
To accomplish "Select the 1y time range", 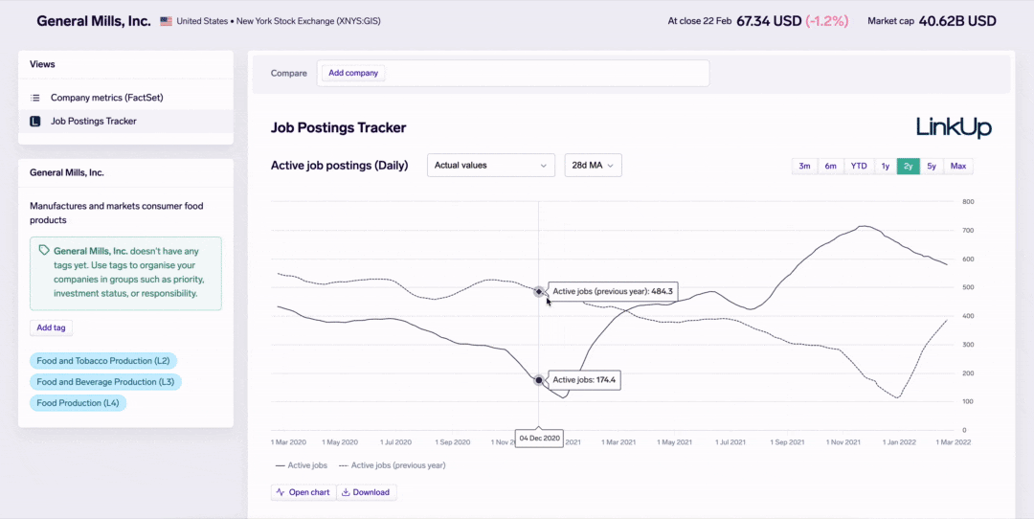I will pyautogui.click(x=886, y=167).
